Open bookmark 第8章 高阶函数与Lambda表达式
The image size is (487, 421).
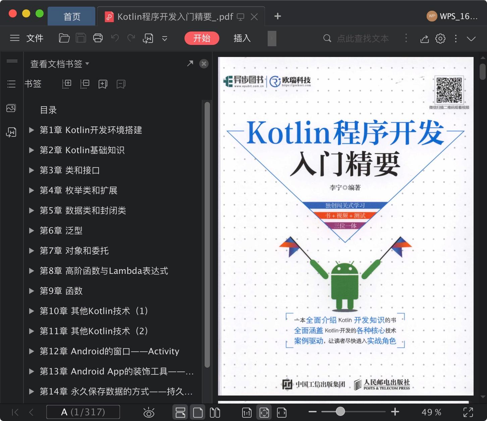tap(104, 271)
